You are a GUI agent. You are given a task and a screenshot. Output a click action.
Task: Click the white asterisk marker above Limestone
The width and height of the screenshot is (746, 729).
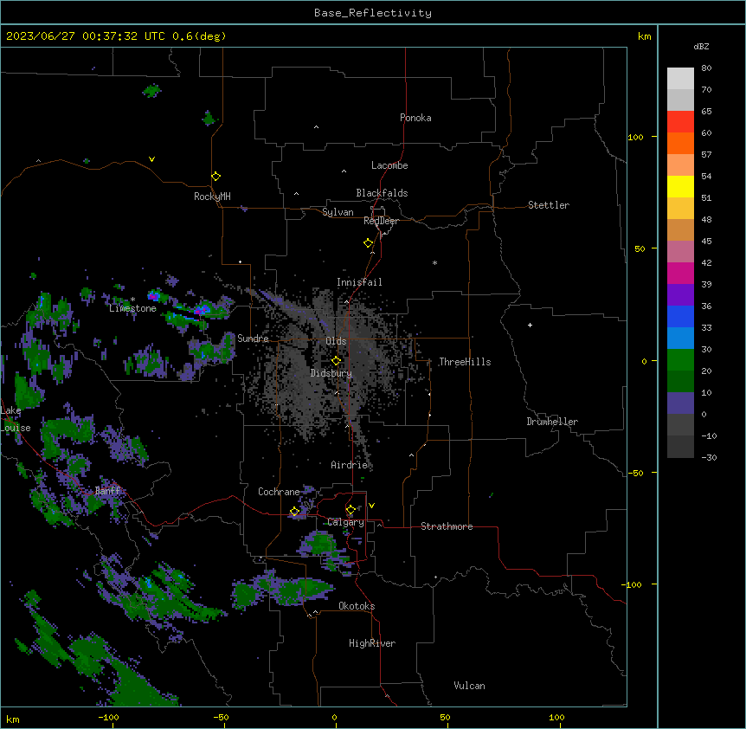tap(132, 300)
